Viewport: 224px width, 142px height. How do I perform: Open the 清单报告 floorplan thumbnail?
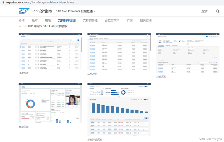coord(50,51)
